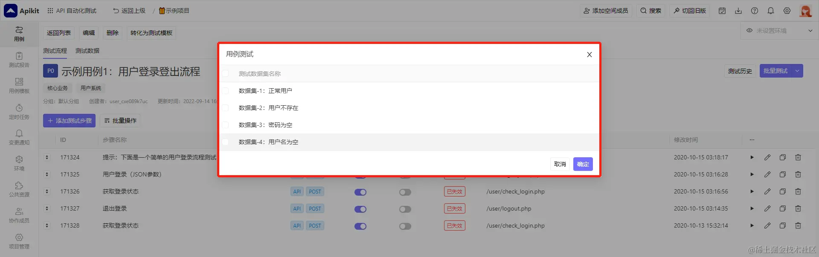Run step 171328 with play icon
The height and width of the screenshot is (257, 819).
click(752, 225)
